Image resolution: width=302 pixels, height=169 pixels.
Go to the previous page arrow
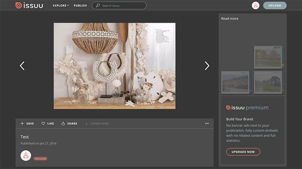tap(22, 66)
